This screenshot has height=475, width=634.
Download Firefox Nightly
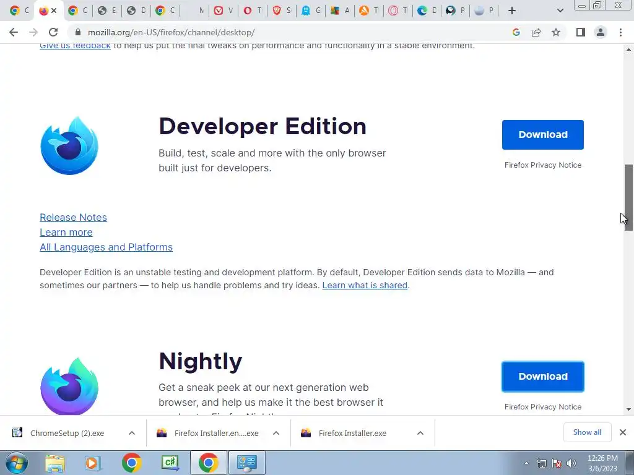[542, 377]
